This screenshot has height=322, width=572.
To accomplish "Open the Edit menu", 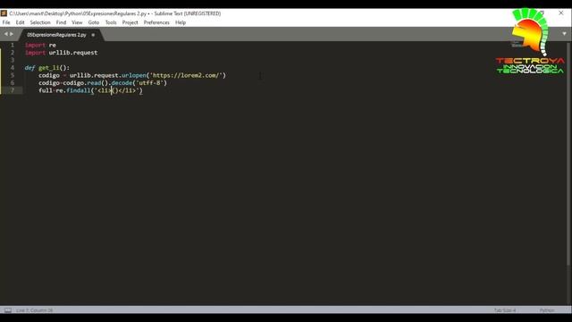I will 20,22.
